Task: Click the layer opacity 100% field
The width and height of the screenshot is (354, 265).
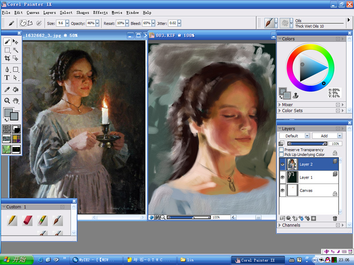Action: click(335, 144)
